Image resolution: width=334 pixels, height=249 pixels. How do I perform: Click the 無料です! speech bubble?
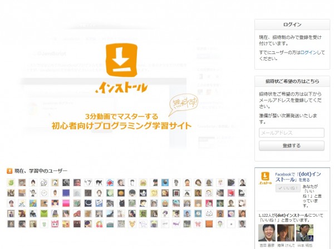184,105
